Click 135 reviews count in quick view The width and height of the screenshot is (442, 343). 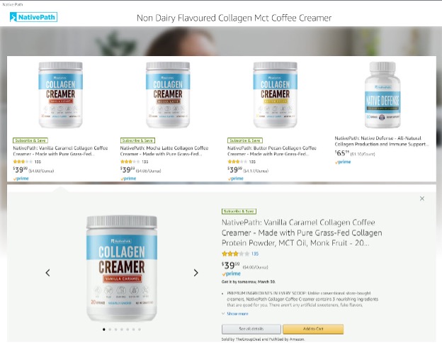[x=255, y=254]
